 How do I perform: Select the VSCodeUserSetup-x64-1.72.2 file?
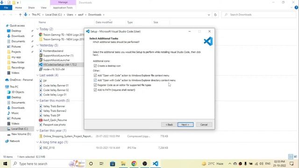pyautogui.click(x=60, y=64)
